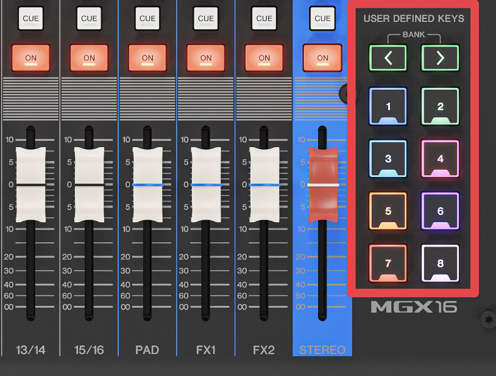Trigger the red user defined key 7
496x376 pixels.
[x=388, y=264]
